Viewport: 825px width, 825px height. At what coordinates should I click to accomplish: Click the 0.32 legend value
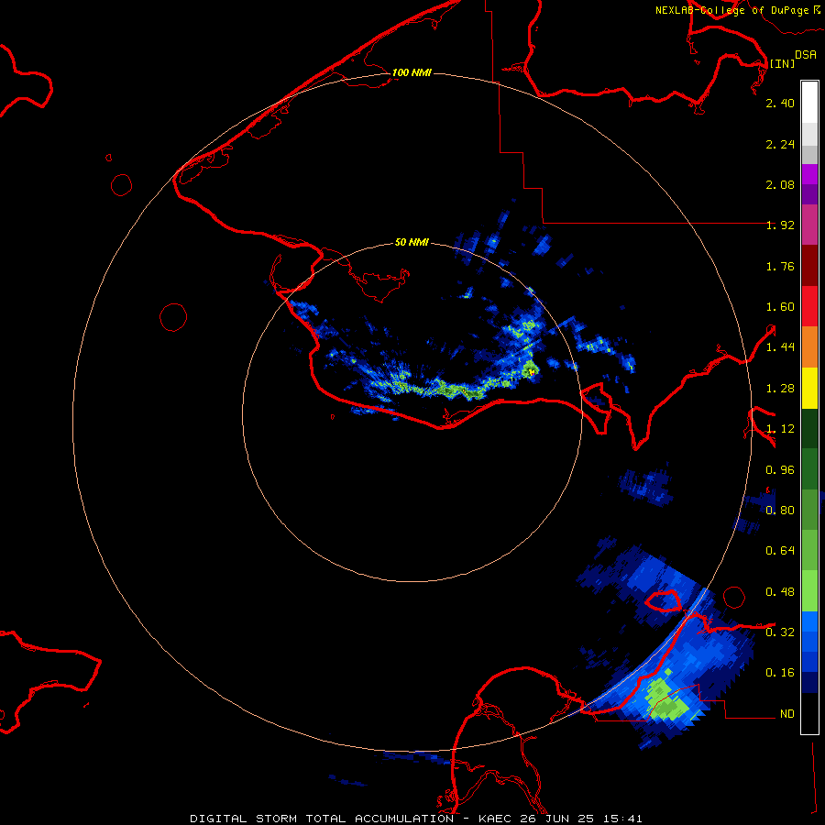click(780, 632)
